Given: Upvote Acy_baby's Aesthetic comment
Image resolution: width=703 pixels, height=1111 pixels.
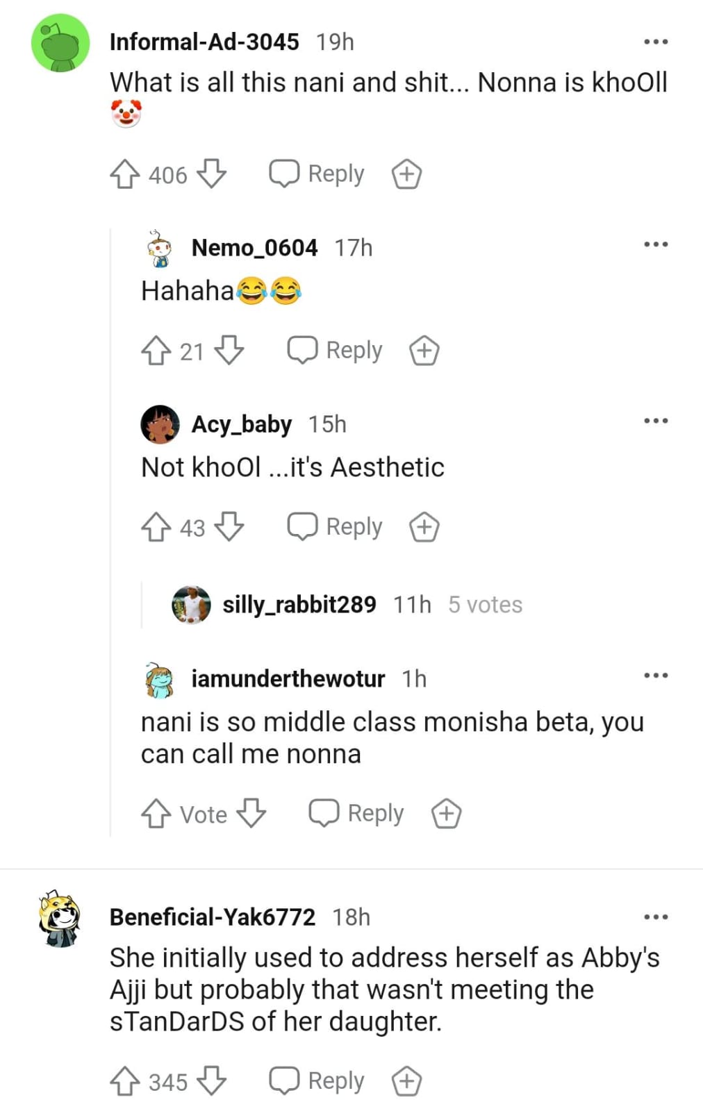Looking at the screenshot, I should [x=156, y=527].
